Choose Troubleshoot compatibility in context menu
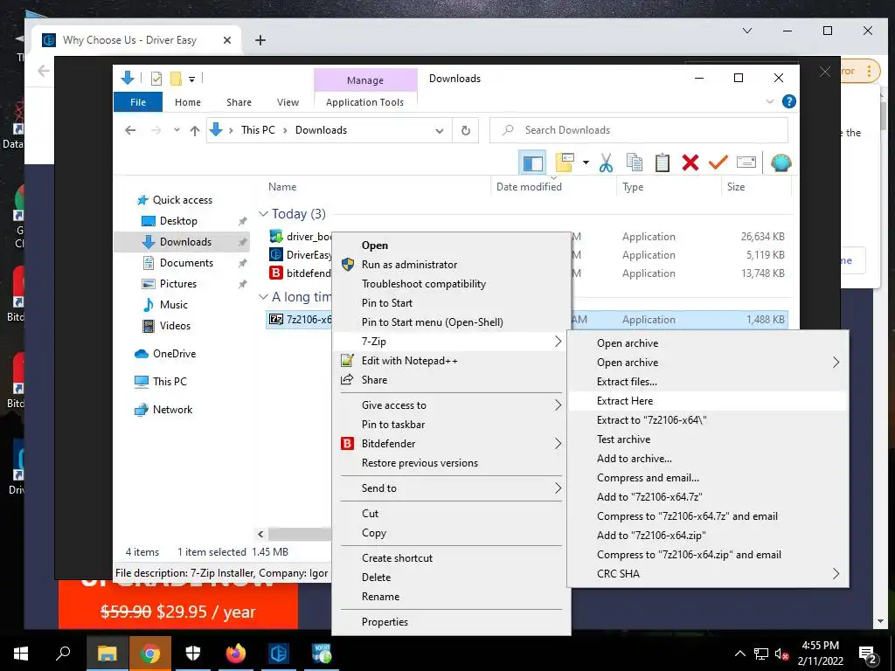This screenshot has height=671, width=895. point(424,284)
